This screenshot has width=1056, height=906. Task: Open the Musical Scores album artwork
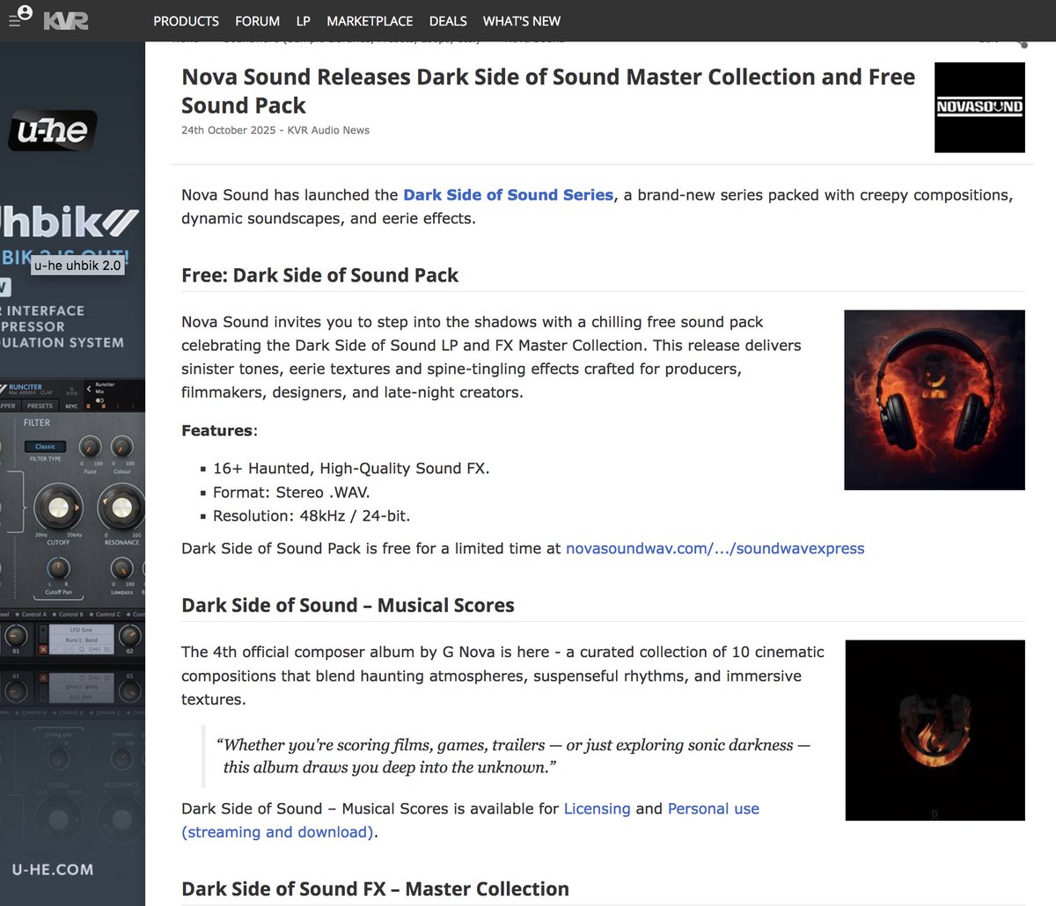[x=935, y=730]
